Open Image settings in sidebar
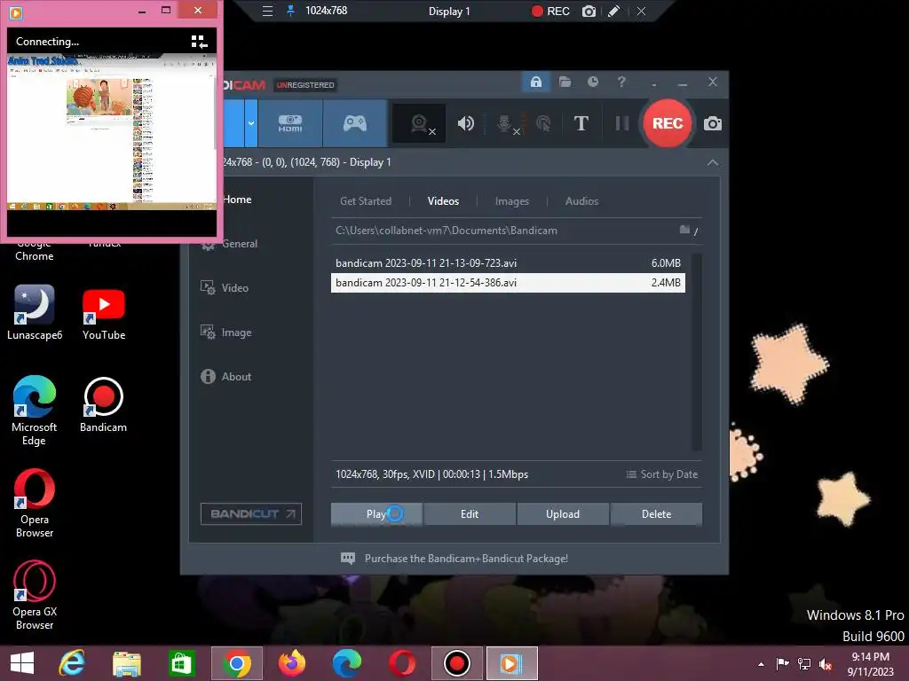The height and width of the screenshot is (681, 909). [x=226, y=333]
